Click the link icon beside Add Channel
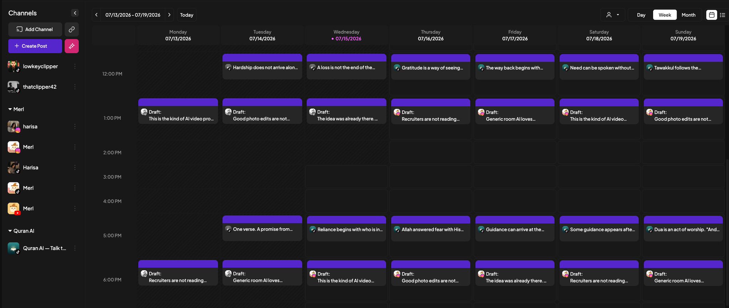Image resolution: width=729 pixels, height=308 pixels. pyautogui.click(x=72, y=30)
